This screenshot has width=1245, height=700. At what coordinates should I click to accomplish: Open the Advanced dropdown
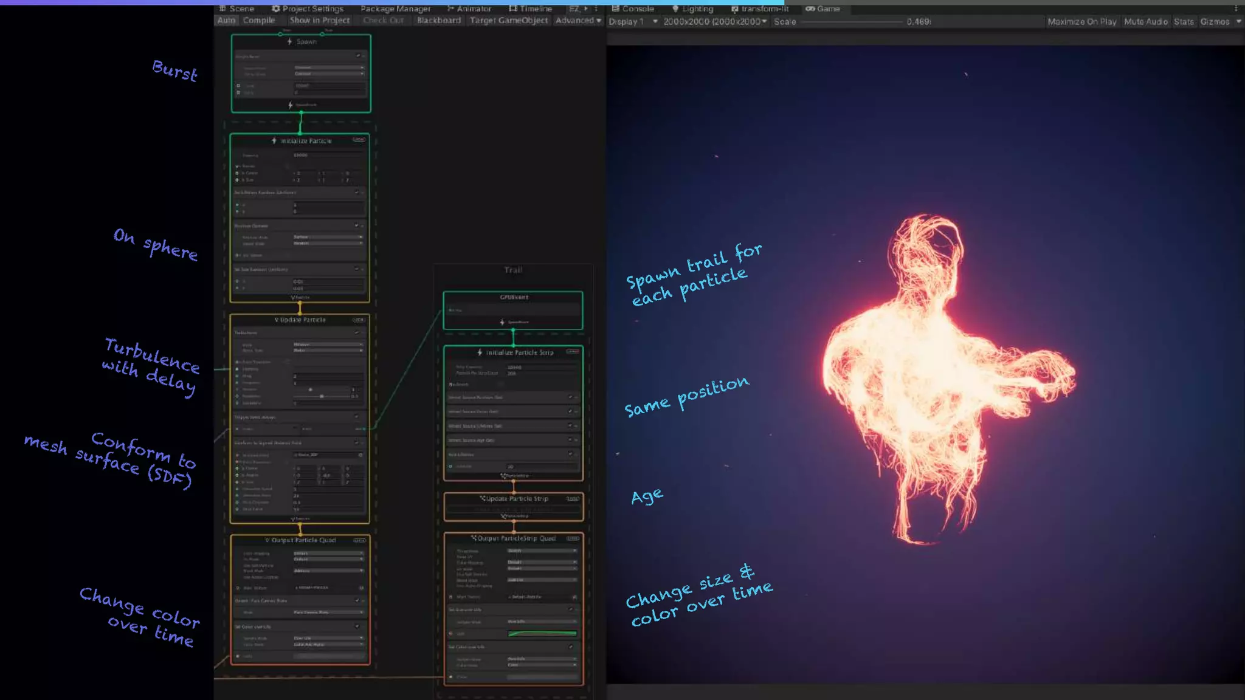coord(578,20)
